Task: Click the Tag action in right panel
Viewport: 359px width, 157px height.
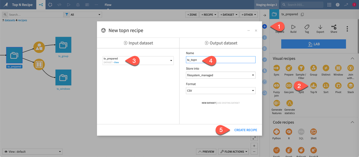Action: coord(307,29)
